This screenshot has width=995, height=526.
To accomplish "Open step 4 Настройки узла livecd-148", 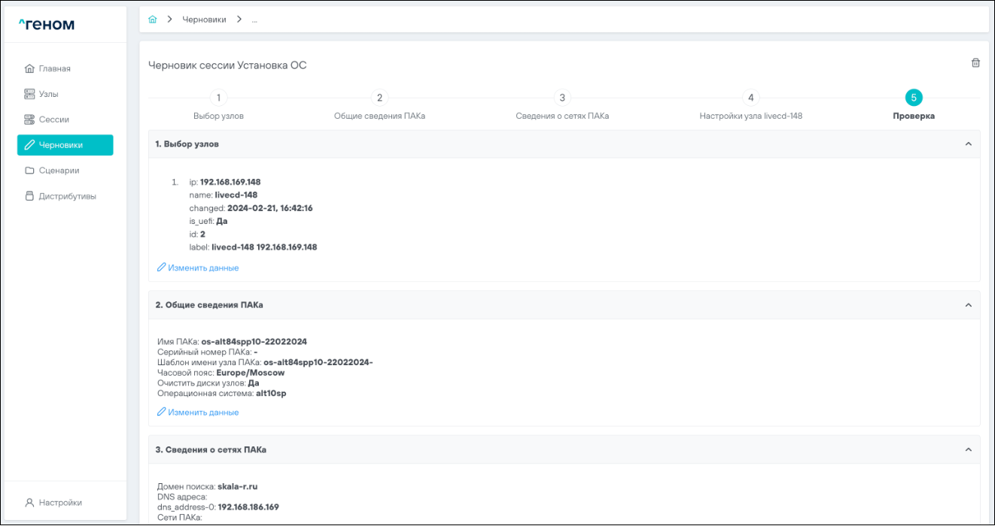I will [x=750, y=98].
